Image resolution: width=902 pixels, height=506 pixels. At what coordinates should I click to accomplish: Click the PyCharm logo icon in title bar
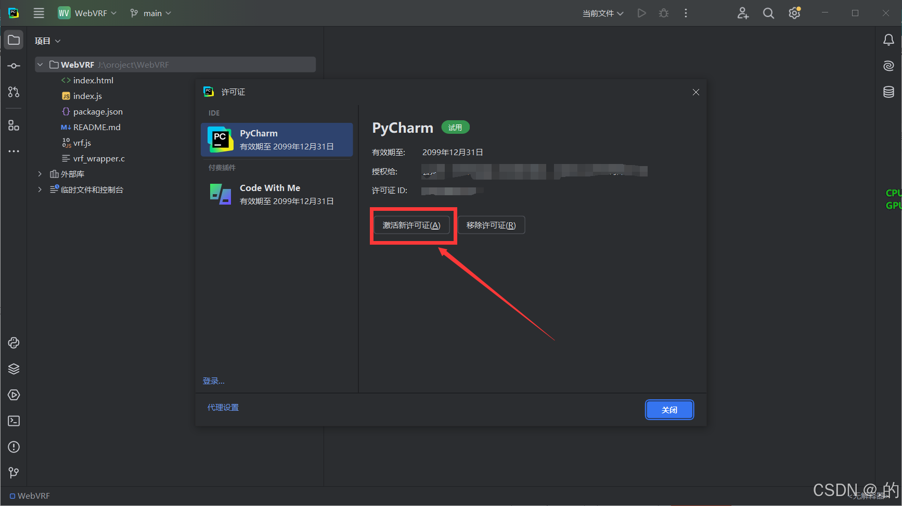tap(14, 13)
